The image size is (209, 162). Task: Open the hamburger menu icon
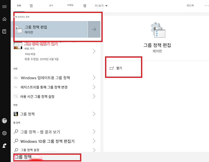4,6
